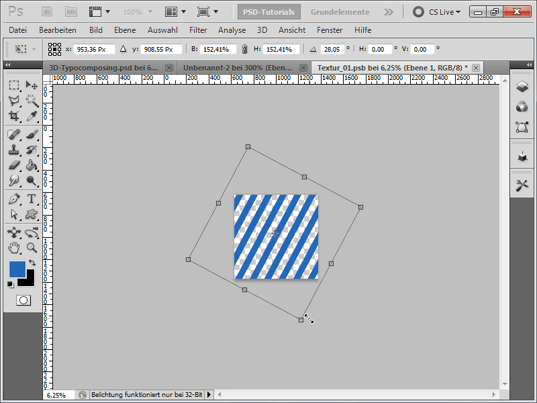This screenshot has width=537, height=403.
Task: Select the Healing Brush tool
Action: coord(14,134)
